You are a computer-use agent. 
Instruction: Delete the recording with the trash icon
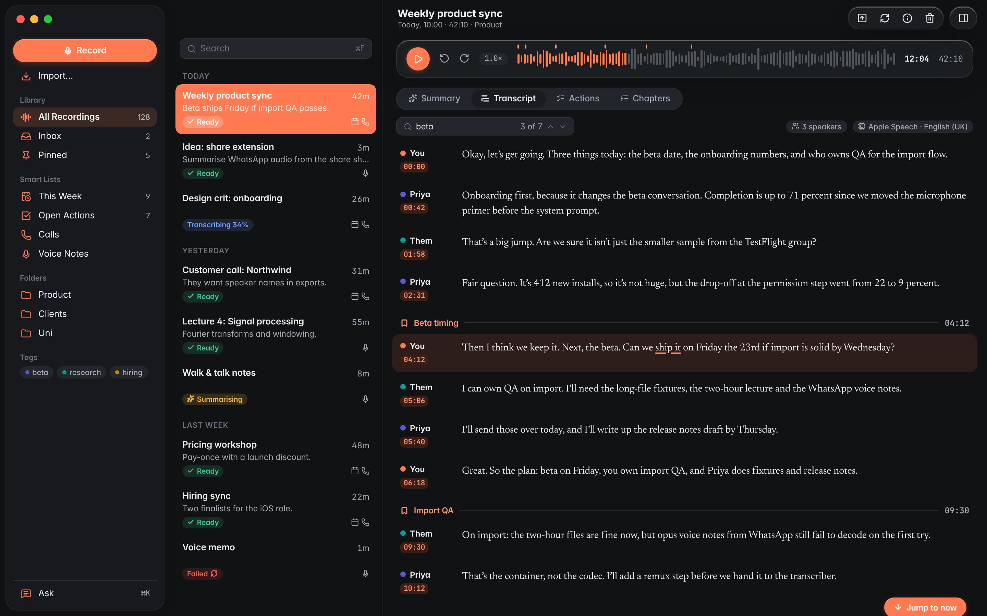(x=929, y=18)
